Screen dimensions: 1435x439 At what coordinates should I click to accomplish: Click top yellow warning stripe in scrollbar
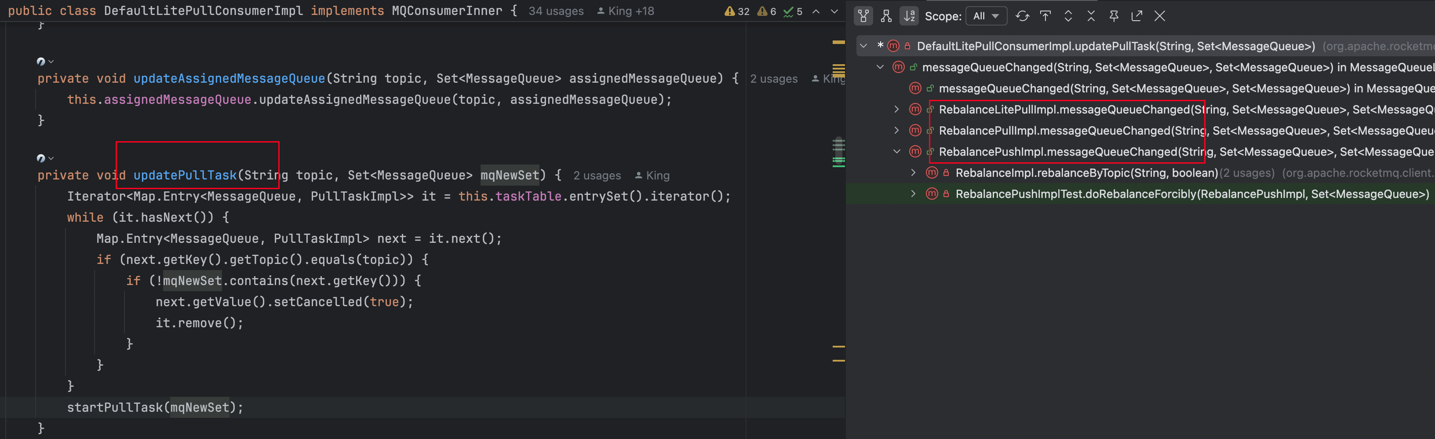(838, 42)
